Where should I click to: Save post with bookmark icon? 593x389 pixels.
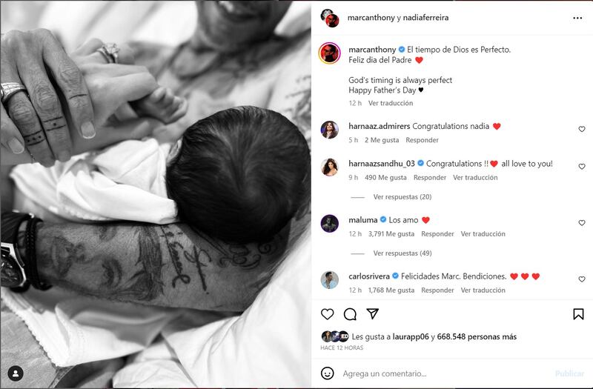pyautogui.click(x=578, y=313)
